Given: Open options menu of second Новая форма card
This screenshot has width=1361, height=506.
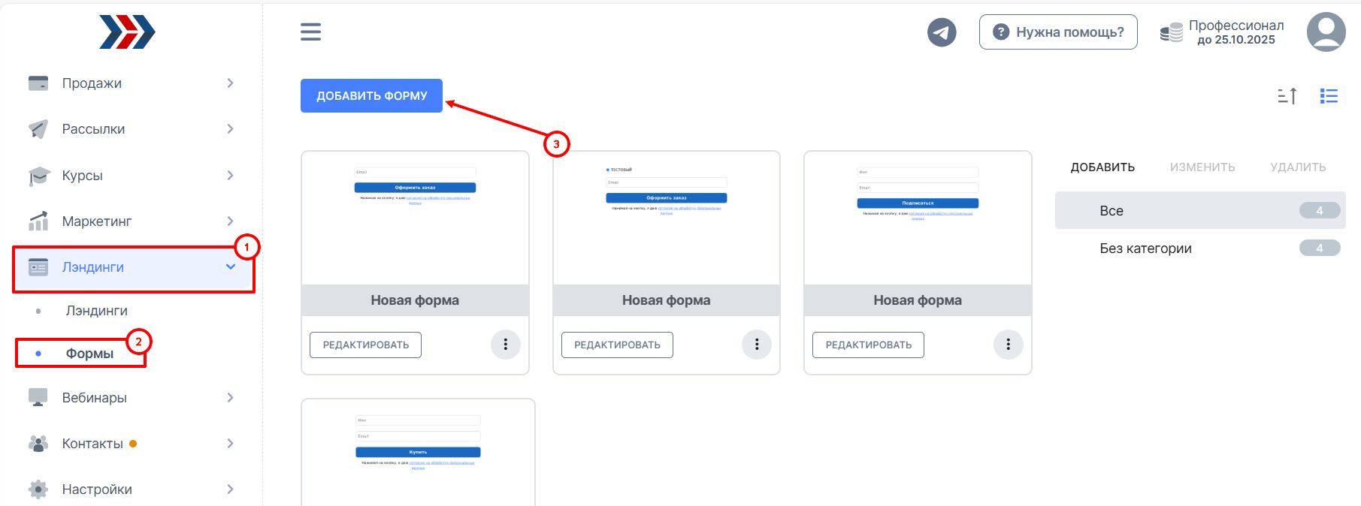Looking at the screenshot, I should click(757, 345).
